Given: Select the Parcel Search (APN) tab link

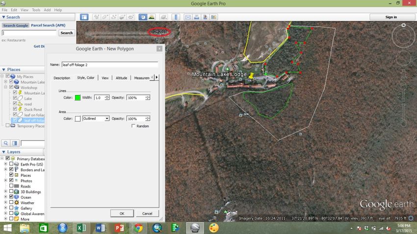Looking at the screenshot, I should coord(48,25).
